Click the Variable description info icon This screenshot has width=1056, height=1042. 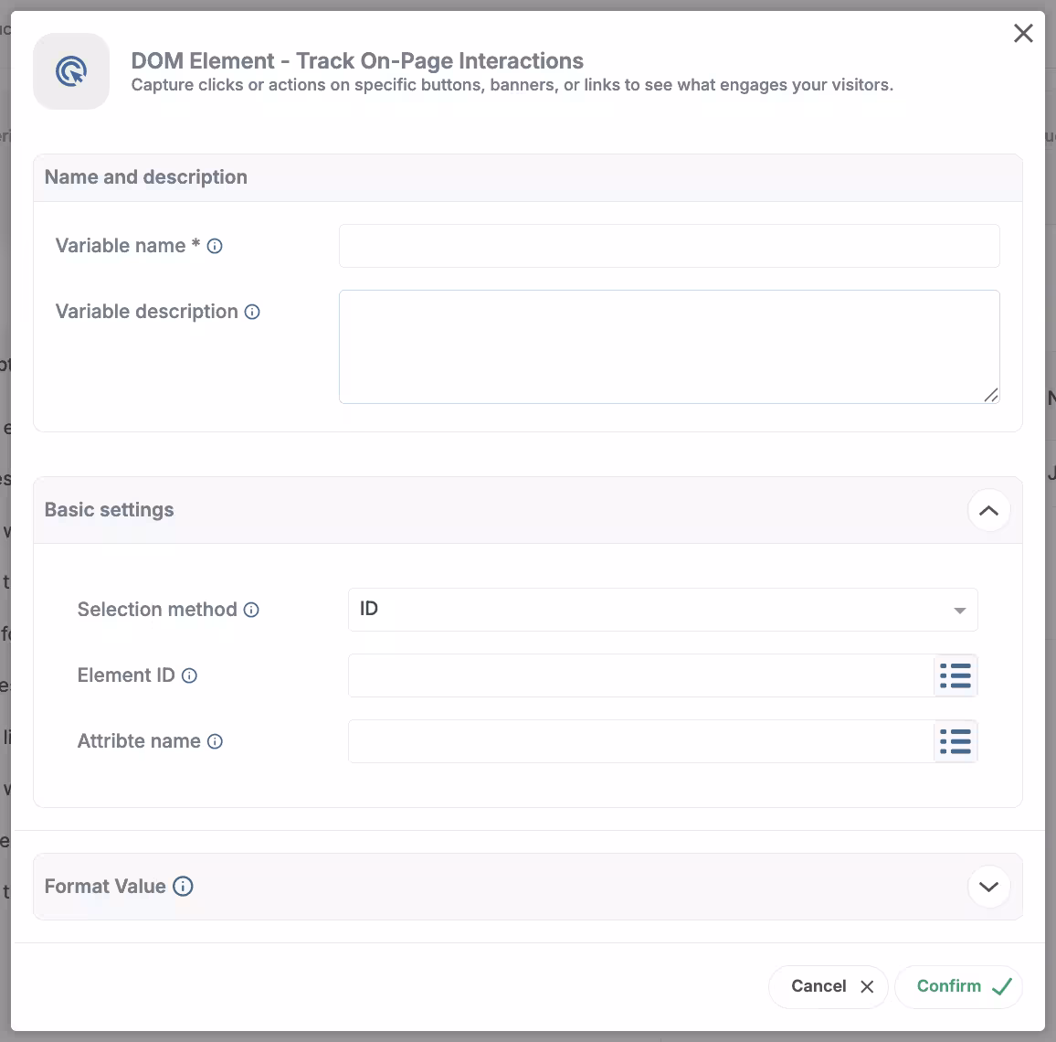tap(252, 312)
